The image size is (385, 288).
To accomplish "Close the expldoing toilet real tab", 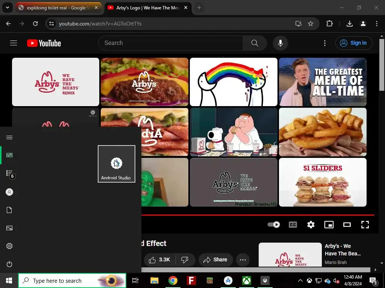I will (96, 8).
